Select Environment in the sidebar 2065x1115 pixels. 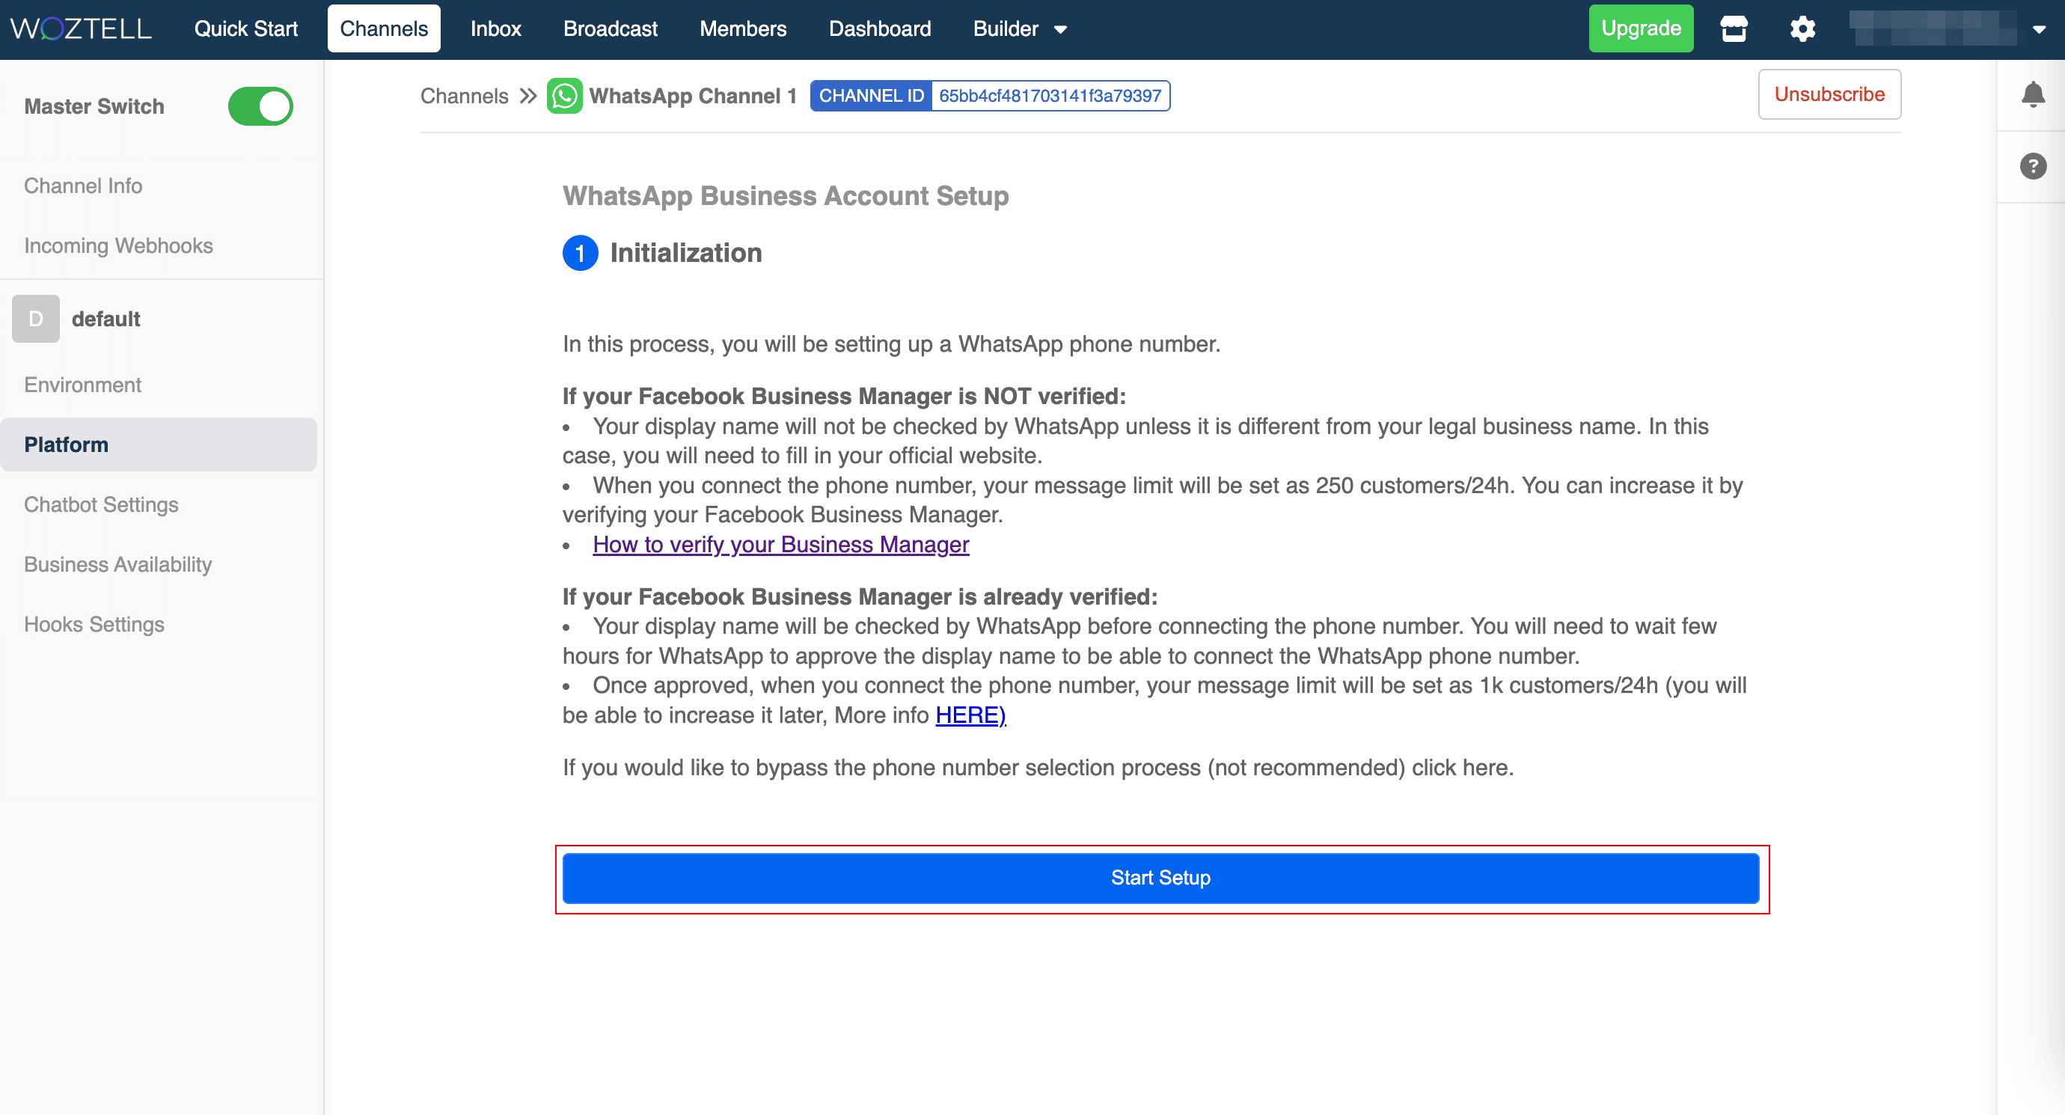(82, 385)
